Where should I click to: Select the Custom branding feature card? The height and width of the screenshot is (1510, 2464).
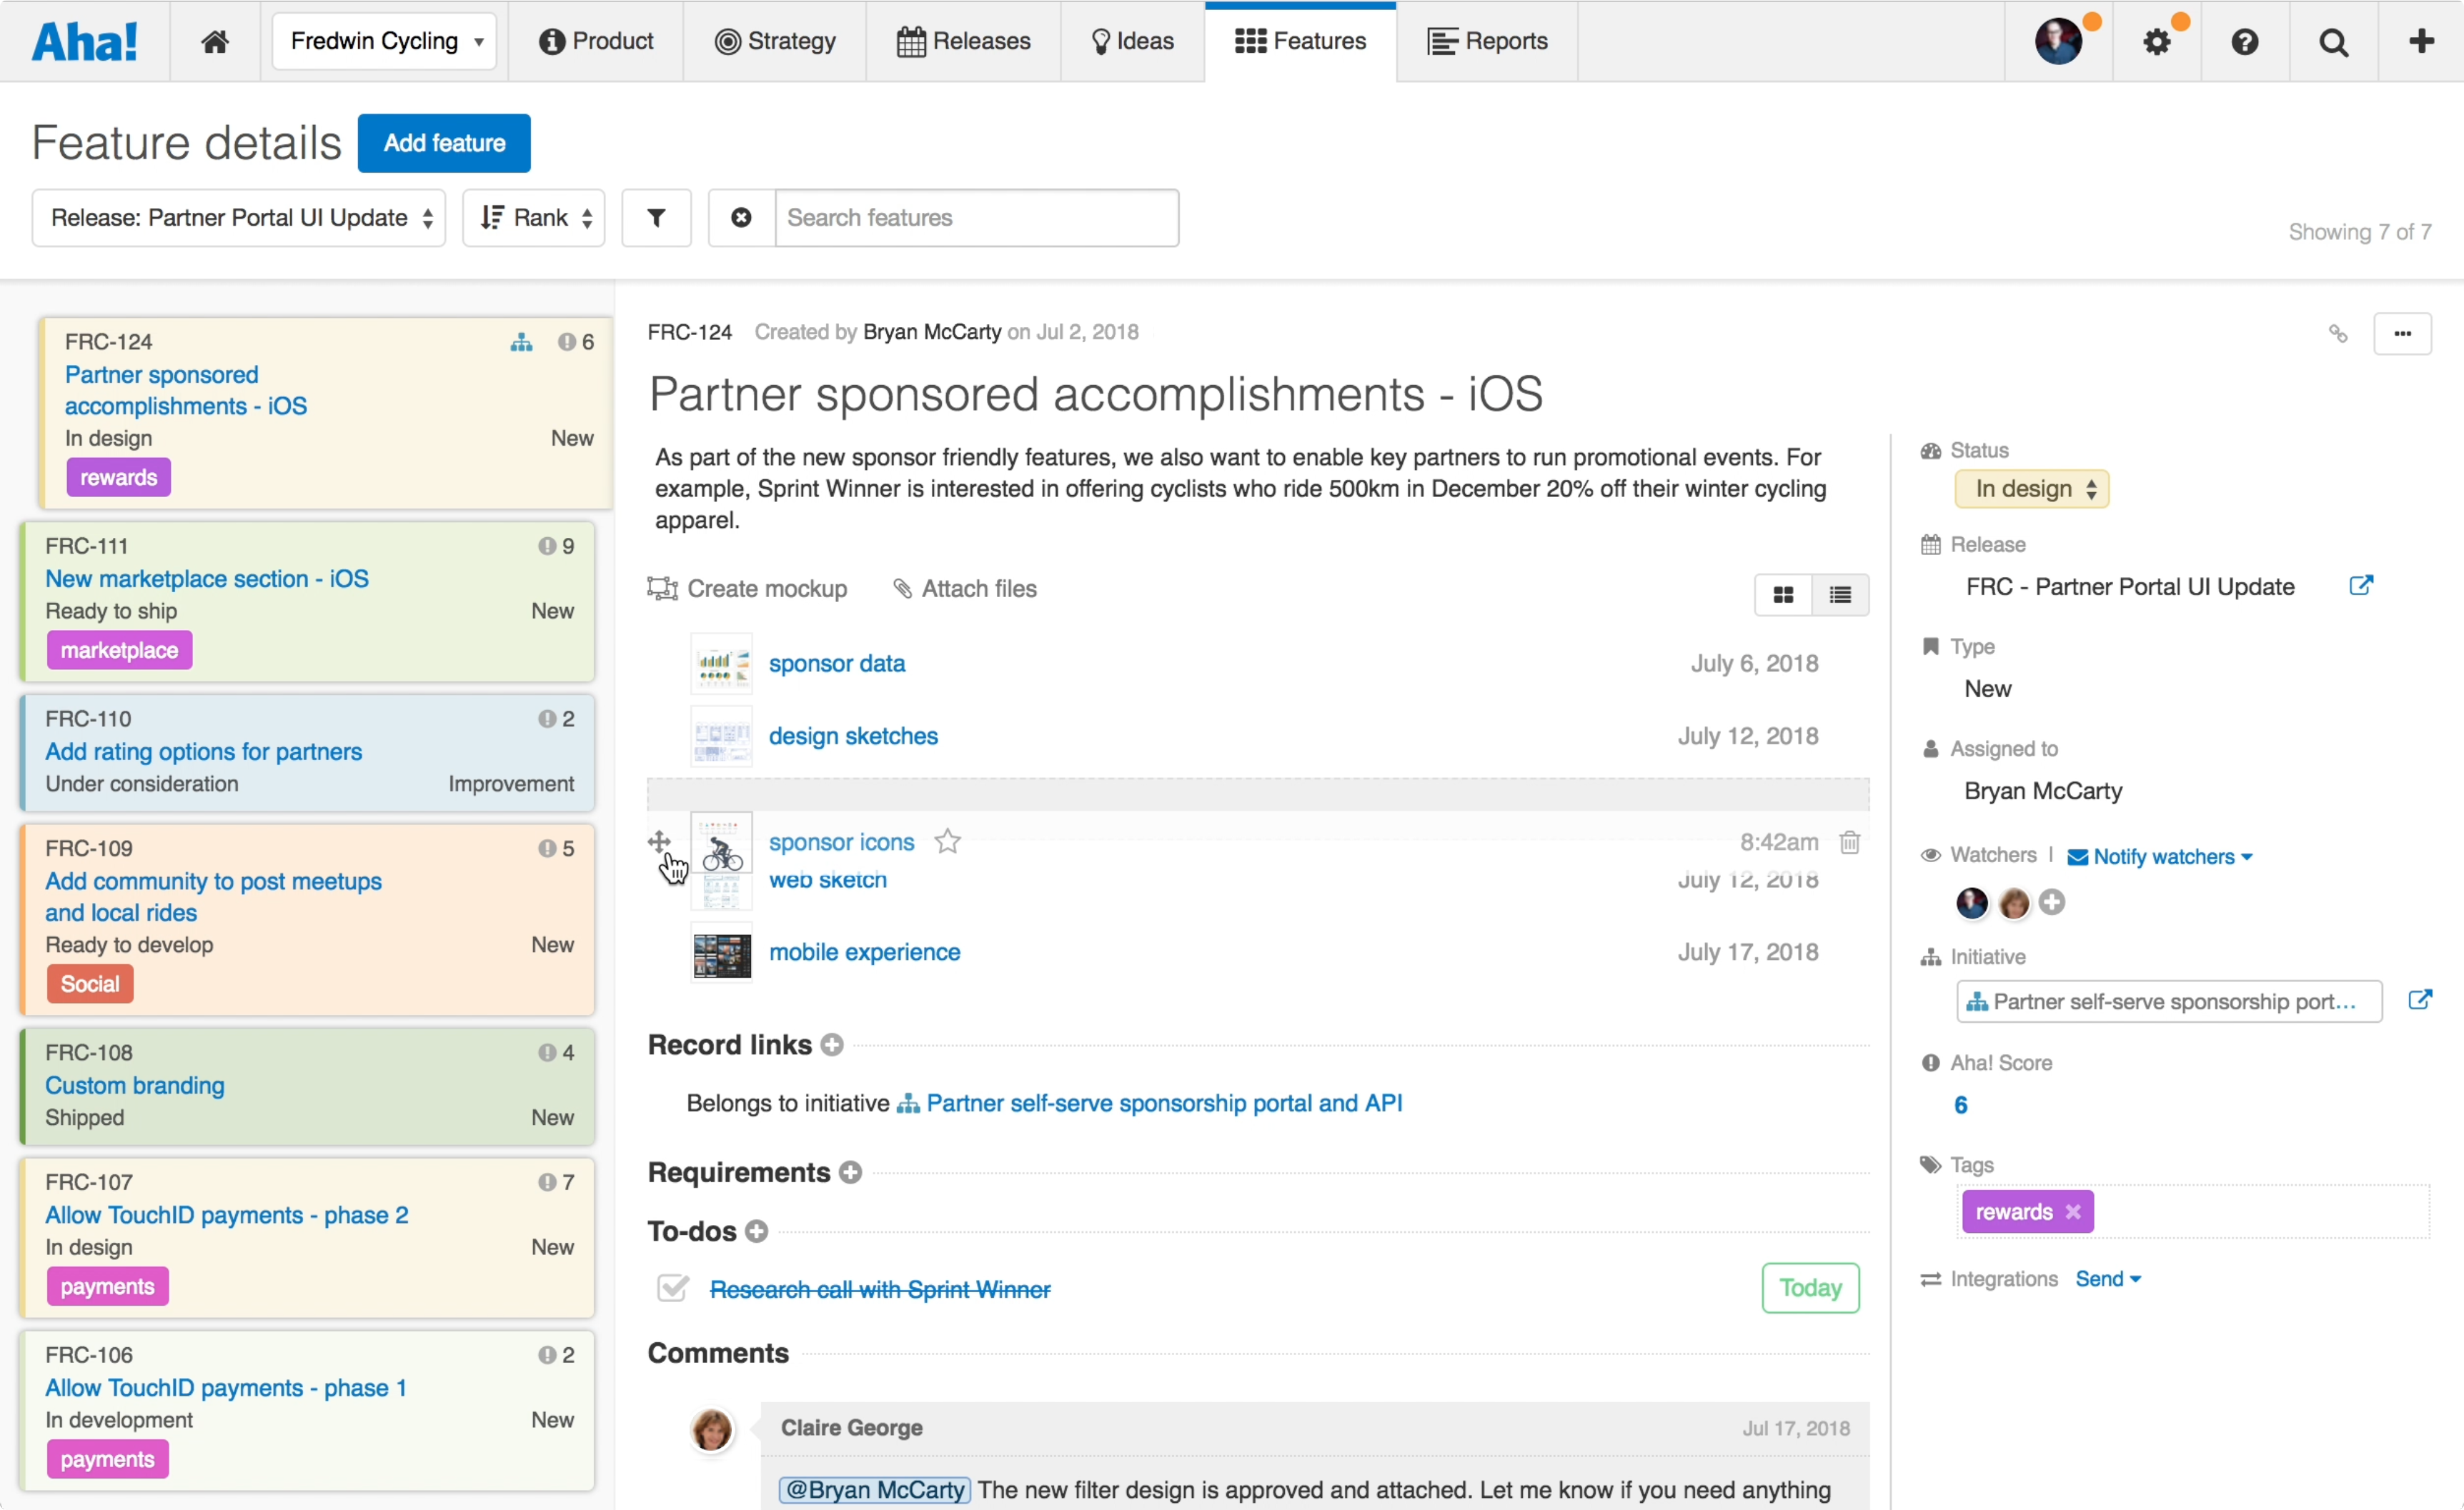click(308, 1086)
